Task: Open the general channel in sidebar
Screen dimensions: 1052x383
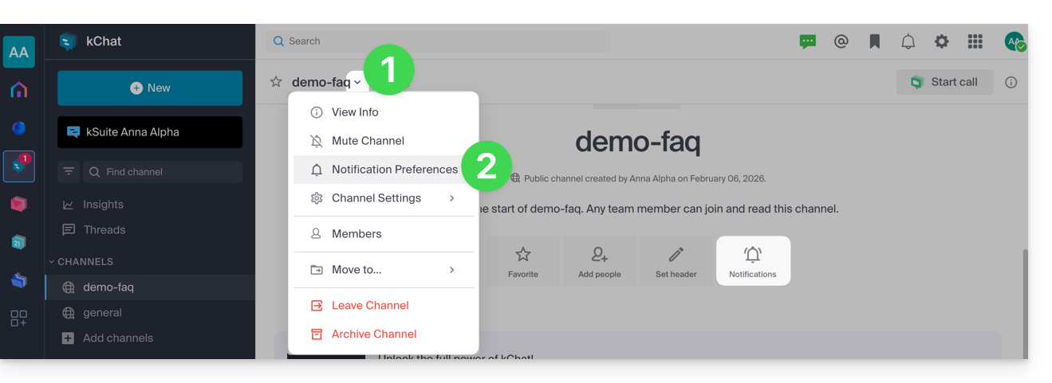Action: (x=102, y=313)
